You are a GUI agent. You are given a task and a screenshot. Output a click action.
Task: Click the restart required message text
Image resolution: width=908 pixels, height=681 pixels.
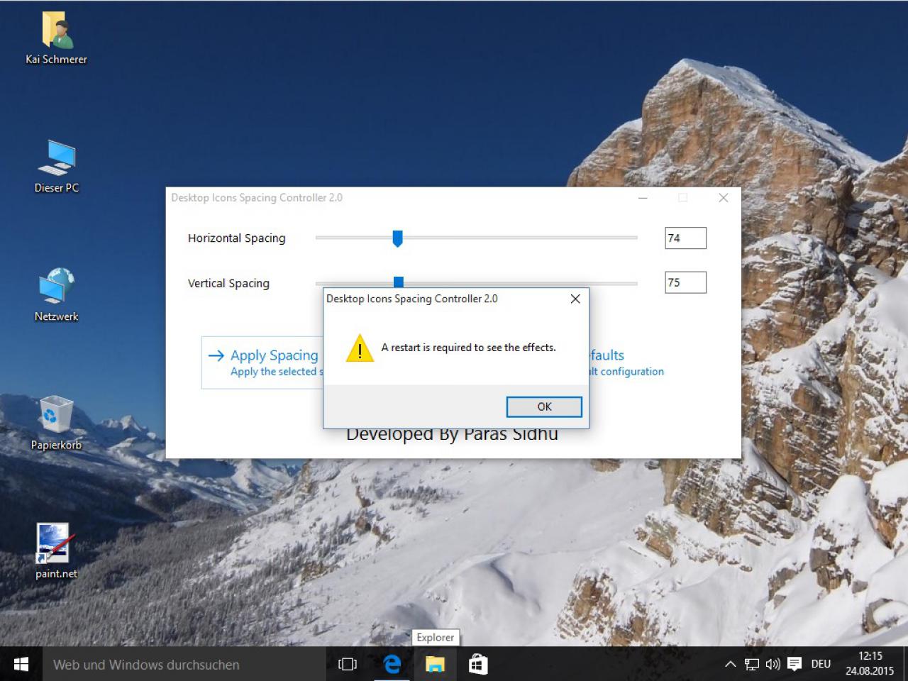click(x=468, y=348)
